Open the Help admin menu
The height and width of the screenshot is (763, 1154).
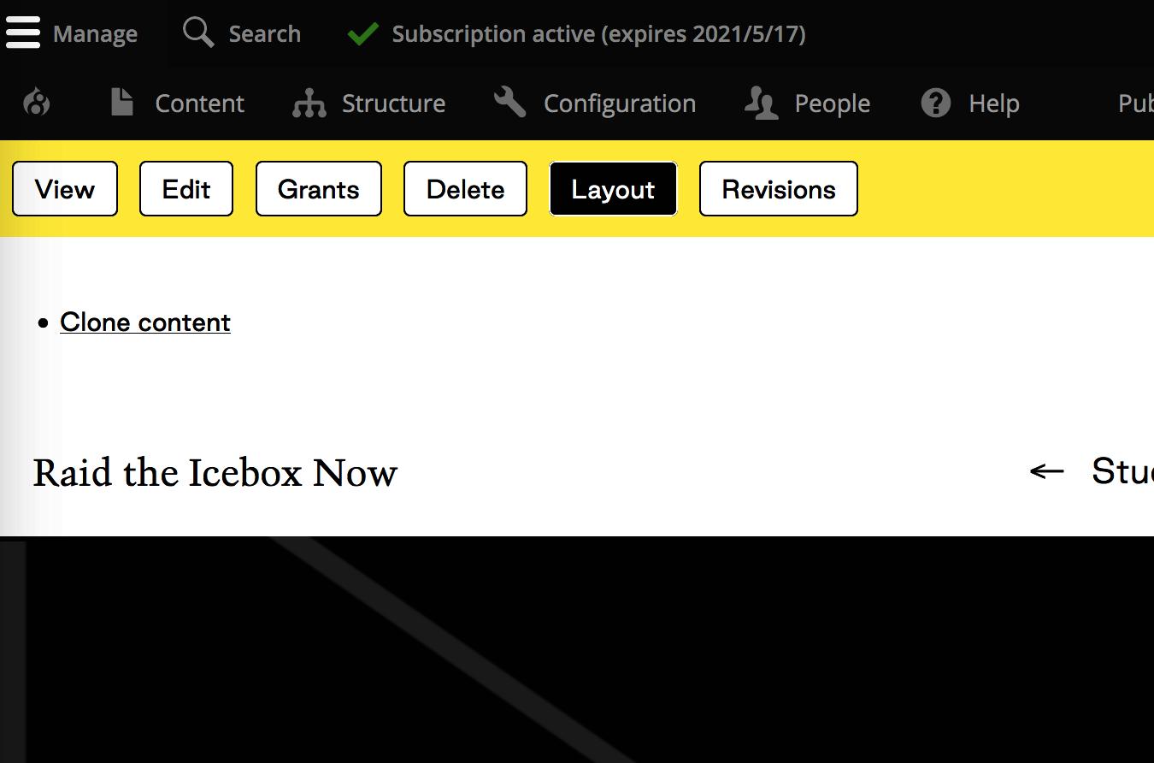pyautogui.click(x=994, y=104)
